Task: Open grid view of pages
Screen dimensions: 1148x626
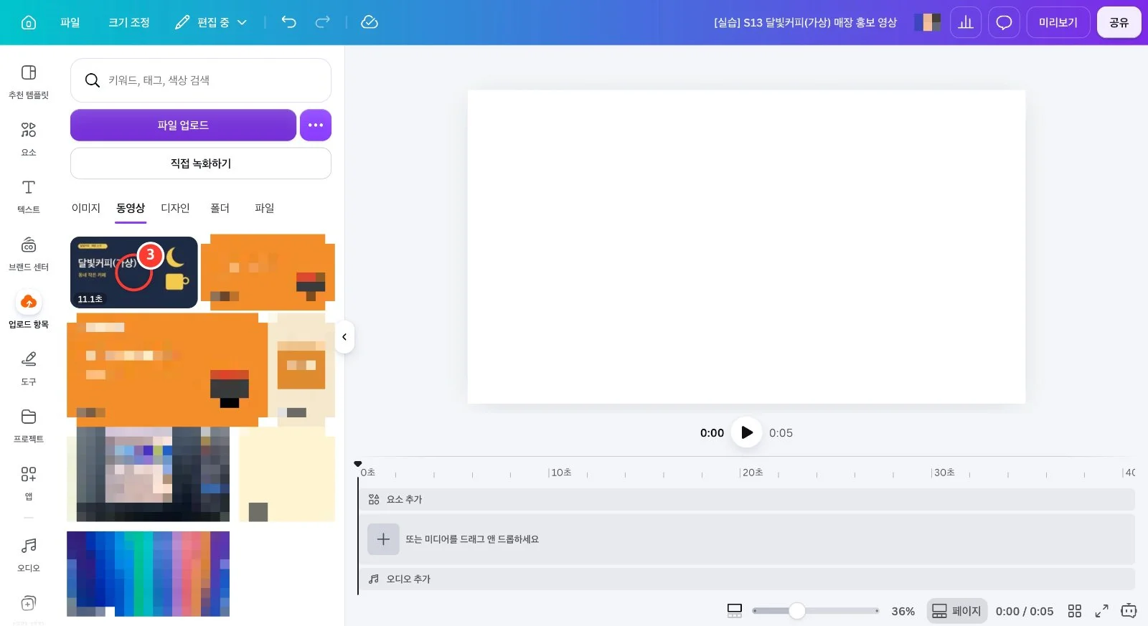Action: (1074, 611)
